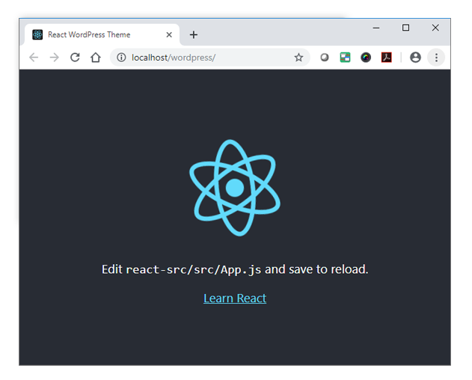This screenshot has height=380, width=472.
Task: View site information icon in address bar
Action: (121, 57)
